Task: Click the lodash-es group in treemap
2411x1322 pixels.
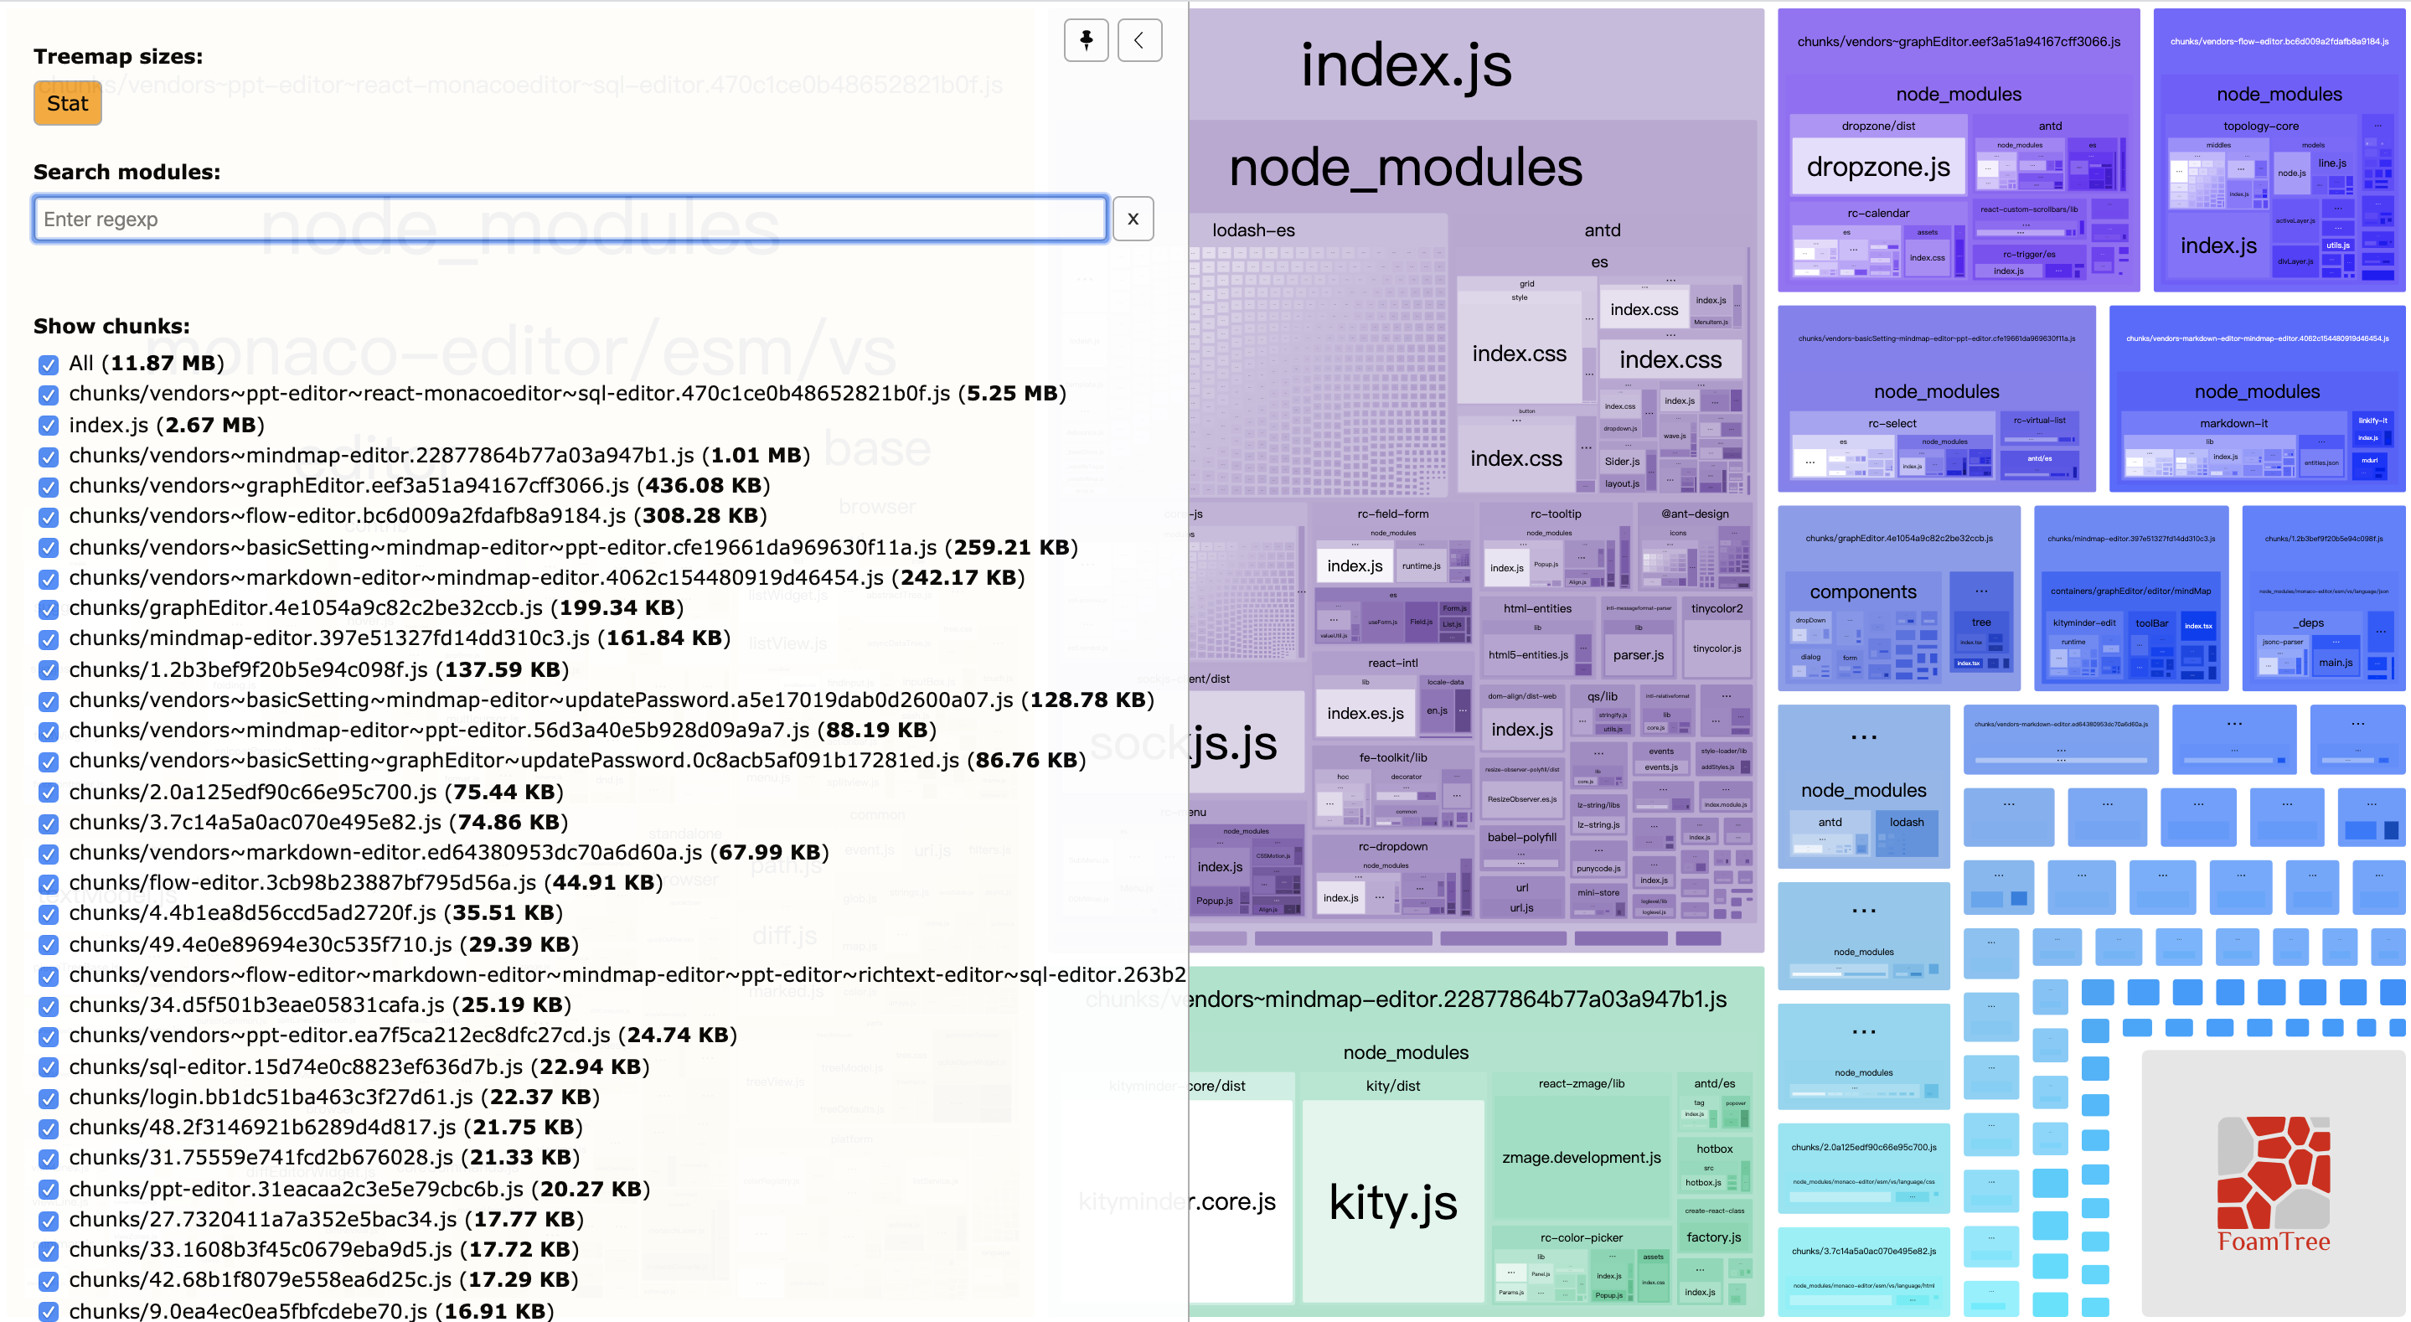Action: click(1253, 230)
